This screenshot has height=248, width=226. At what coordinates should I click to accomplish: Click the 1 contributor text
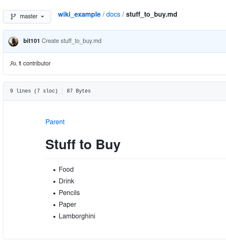[35, 63]
